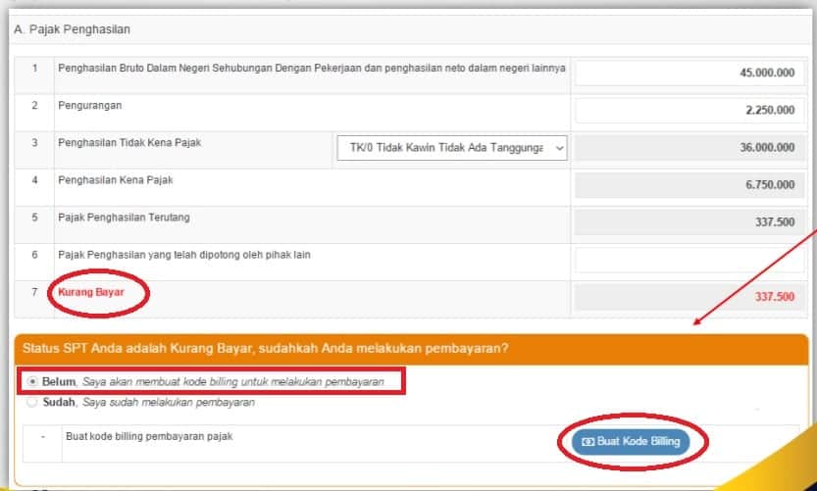Screen dimensions: 817x491
Task: Click the label Pajak Penghasilan yang telah dipotong
Action: click(x=184, y=255)
